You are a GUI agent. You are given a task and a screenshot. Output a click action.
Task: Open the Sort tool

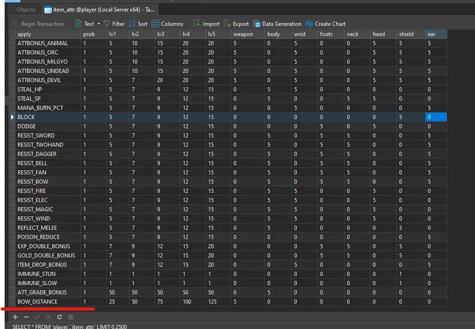click(x=138, y=24)
